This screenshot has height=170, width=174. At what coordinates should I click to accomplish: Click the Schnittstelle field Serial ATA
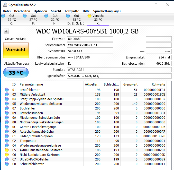coord(90,51)
